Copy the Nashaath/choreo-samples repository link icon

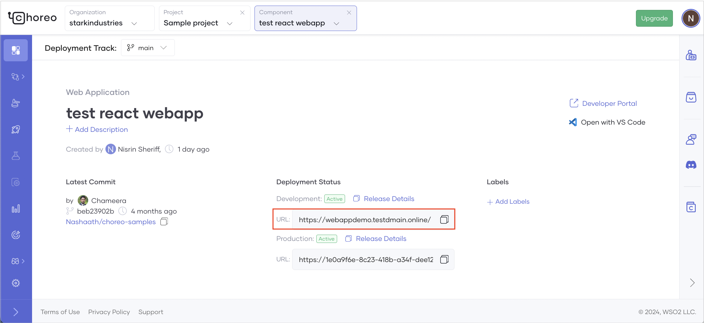coord(164,222)
